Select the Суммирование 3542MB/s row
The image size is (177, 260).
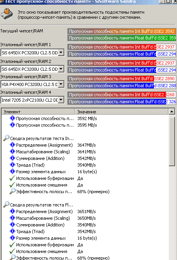pos(85,158)
